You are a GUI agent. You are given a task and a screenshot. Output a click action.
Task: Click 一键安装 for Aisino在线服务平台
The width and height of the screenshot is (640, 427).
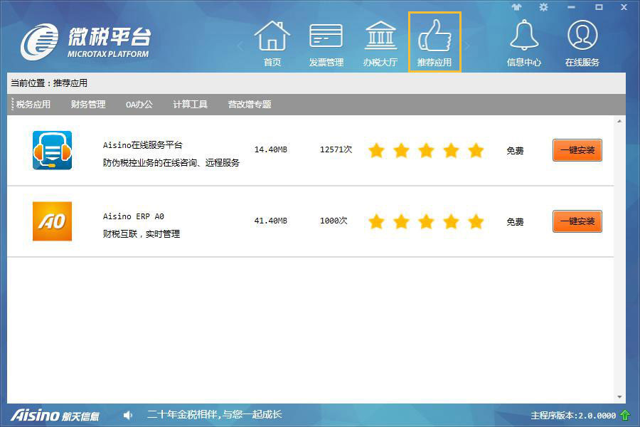coord(577,150)
